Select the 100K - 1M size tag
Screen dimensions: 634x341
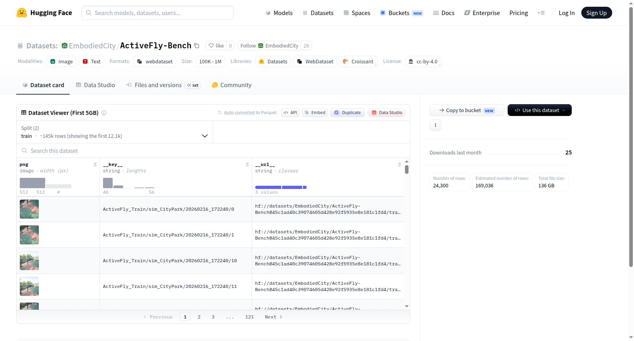pyautogui.click(x=210, y=61)
